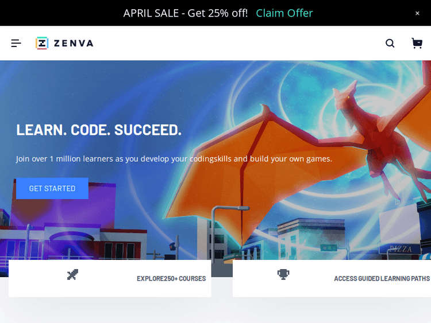Image resolution: width=431 pixels, height=323 pixels.
Task: Open Explore 250+ Courses link
Action: coord(171,279)
